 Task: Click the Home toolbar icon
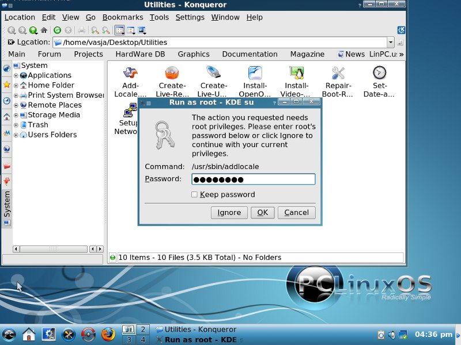(44, 30)
